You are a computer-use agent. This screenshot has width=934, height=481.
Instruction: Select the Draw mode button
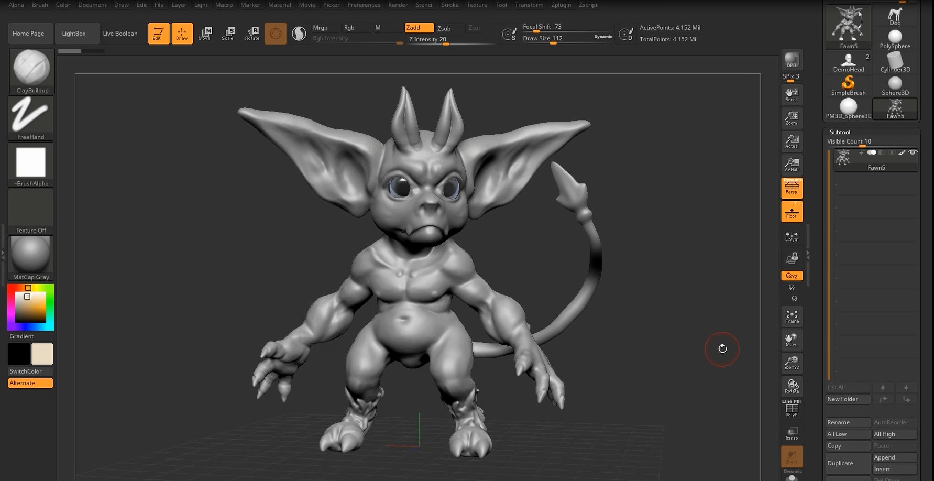182,34
